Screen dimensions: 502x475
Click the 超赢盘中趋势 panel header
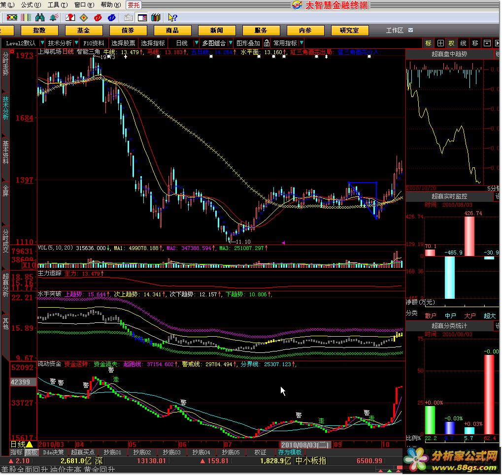tap(449, 54)
